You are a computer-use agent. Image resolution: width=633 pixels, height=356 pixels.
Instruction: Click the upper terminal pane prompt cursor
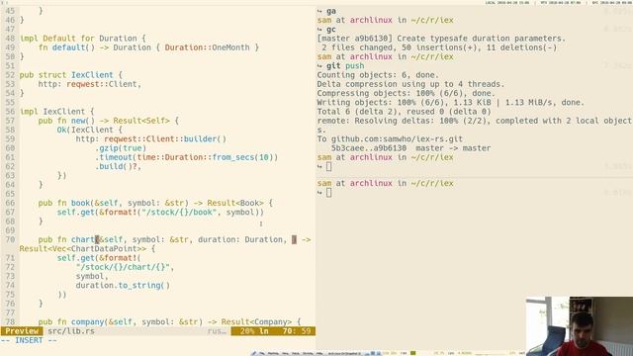coord(328,166)
